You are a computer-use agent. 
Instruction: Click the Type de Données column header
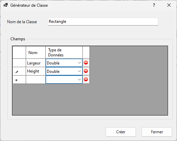pos(64,52)
